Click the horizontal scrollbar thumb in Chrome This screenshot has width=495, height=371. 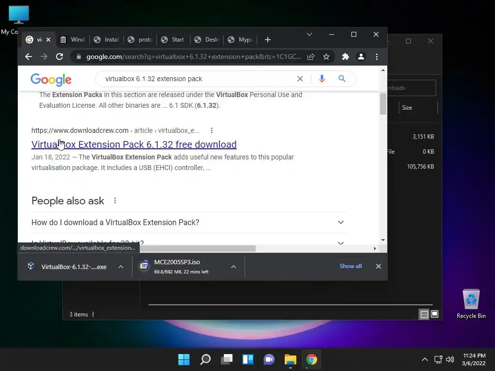[x=198, y=249]
